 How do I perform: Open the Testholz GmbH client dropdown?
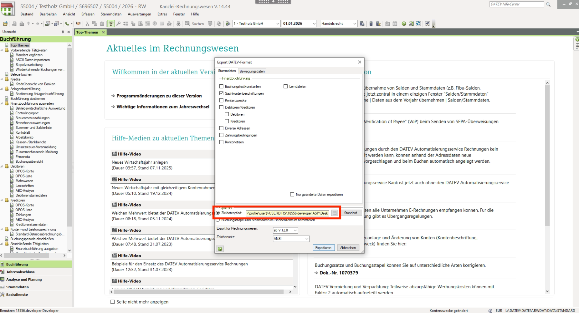point(278,24)
